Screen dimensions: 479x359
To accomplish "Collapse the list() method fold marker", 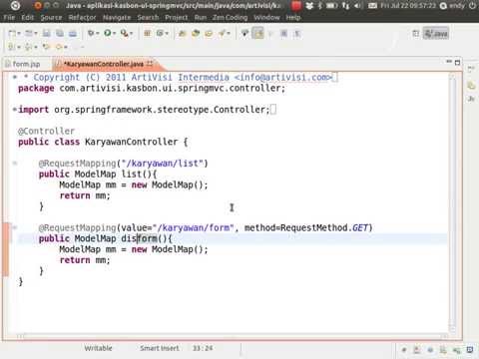I will pyautogui.click(x=14, y=163).
